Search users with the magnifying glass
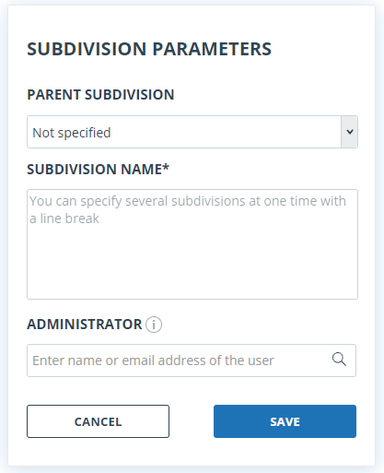 (x=339, y=360)
